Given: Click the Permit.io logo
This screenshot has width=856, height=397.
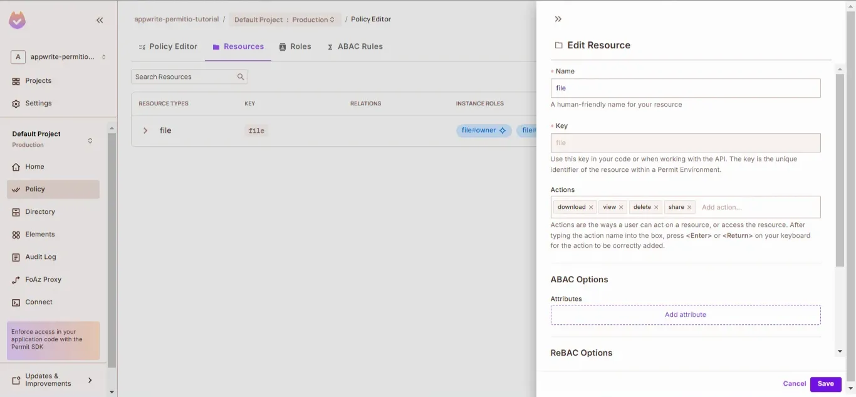Looking at the screenshot, I should (x=18, y=20).
